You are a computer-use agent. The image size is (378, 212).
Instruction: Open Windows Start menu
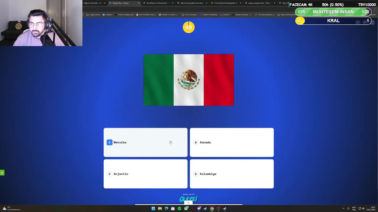tap(153, 208)
